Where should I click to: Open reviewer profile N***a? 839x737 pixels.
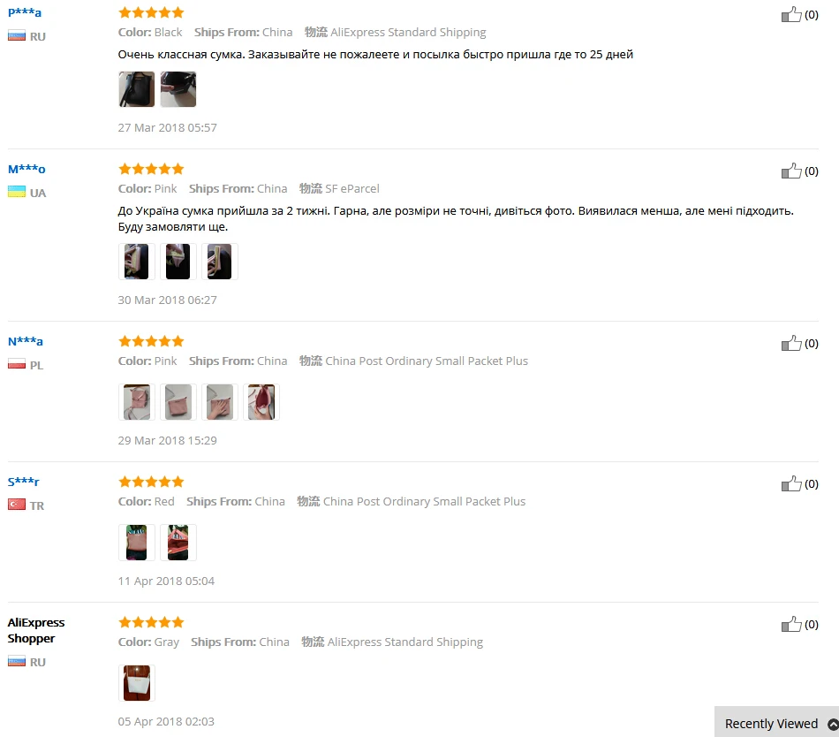pyautogui.click(x=25, y=341)
